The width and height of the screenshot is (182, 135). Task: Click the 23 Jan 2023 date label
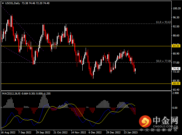[x=131, y=132]
